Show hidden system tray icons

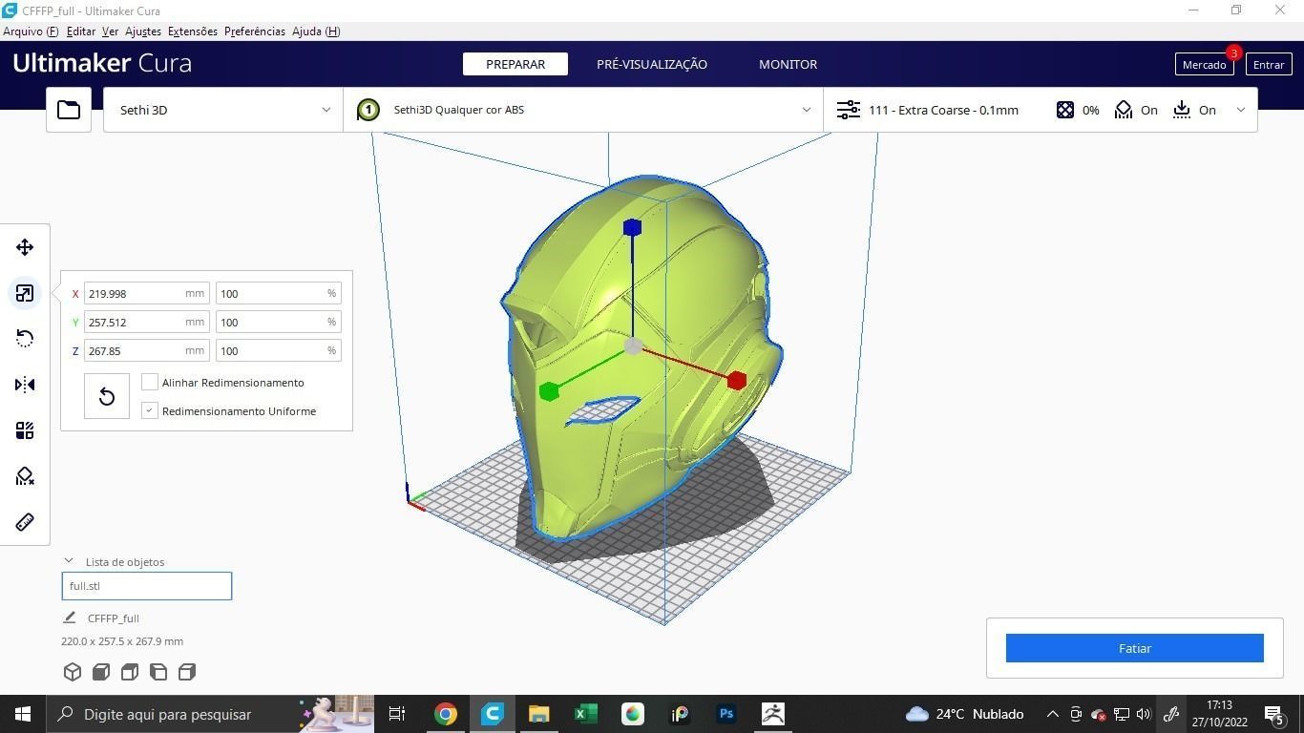pos(1052,714)
